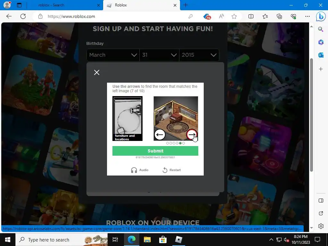Open the tab actions menu icon
This screenshot has height=246, width=328.
click(19, 5)
